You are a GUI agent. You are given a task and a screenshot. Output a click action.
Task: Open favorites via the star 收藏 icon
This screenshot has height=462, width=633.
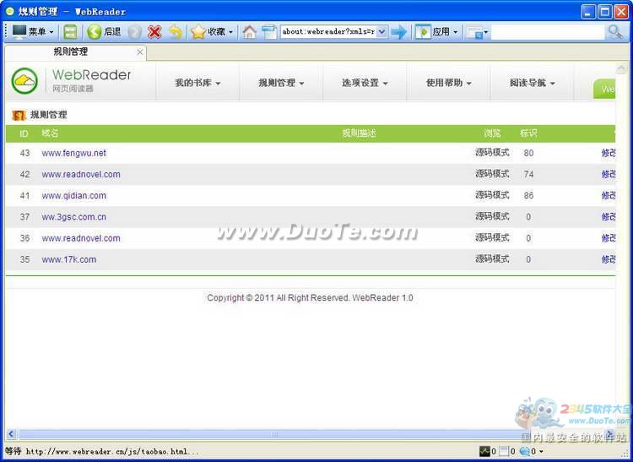tap(198, 32)
